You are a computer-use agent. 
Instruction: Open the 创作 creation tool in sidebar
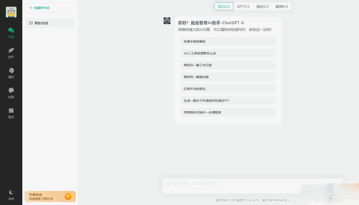[11, 53]
